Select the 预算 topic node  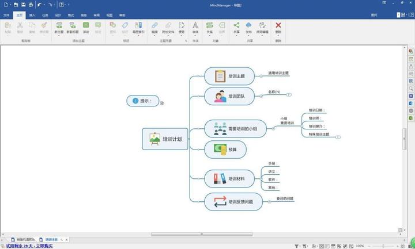225,150
